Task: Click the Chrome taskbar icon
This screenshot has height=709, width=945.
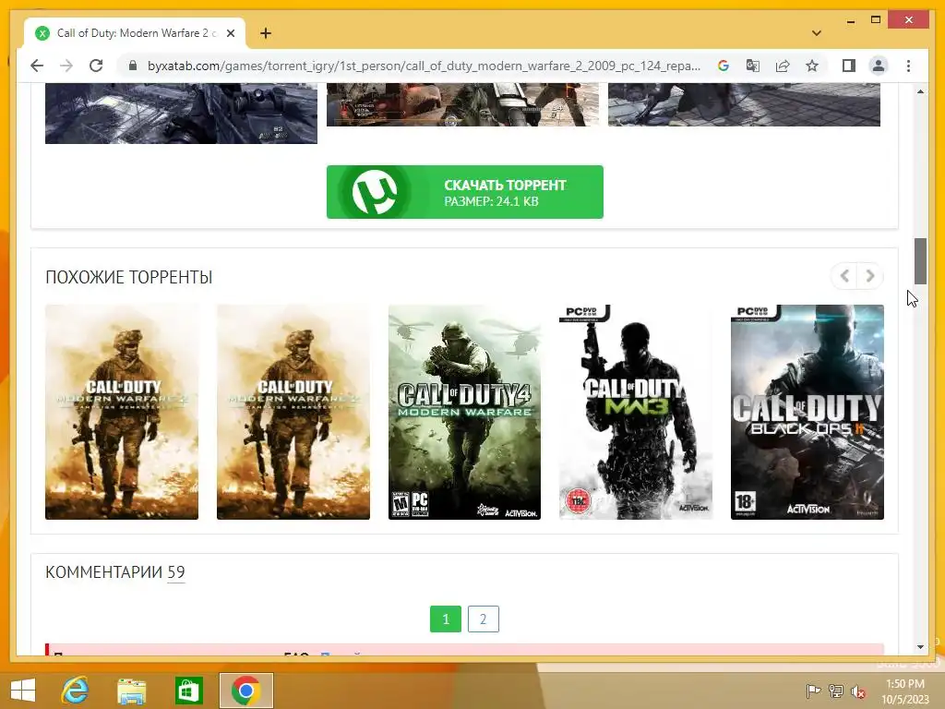Action: 245,691
